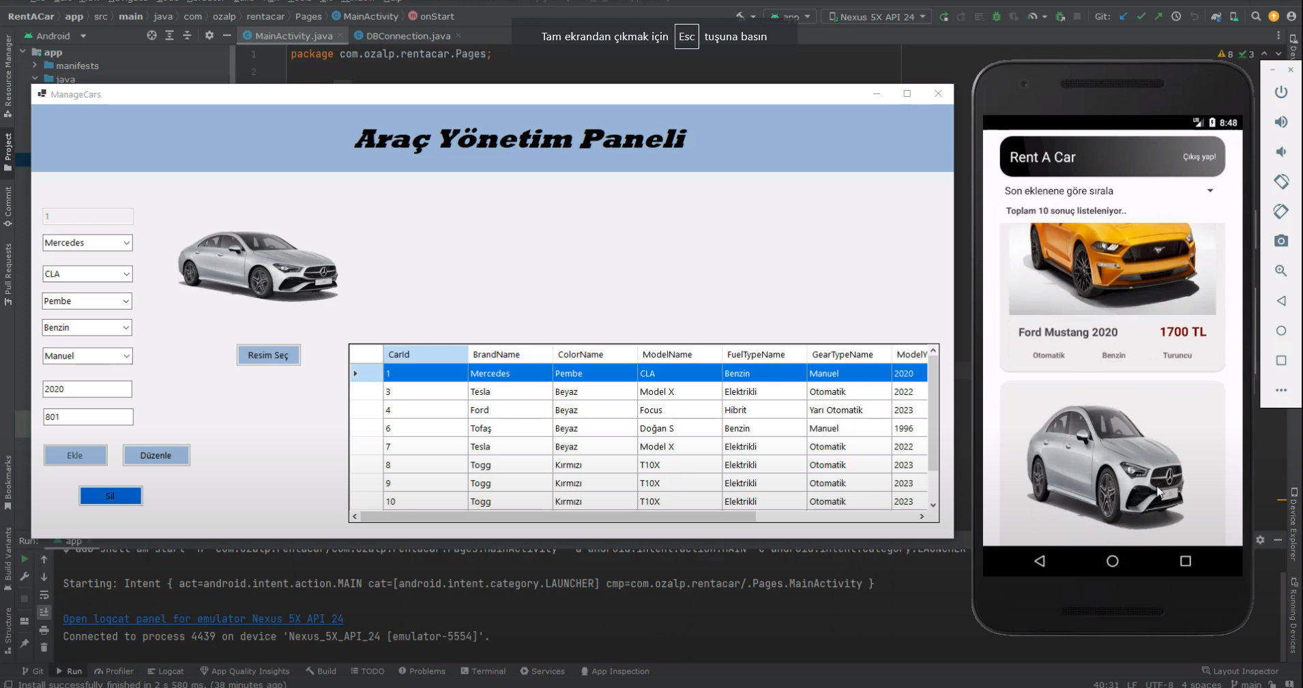Switch to the DBConnection.java tab
The width and height of the screenshot is (1303, 688).
[407, 35]
